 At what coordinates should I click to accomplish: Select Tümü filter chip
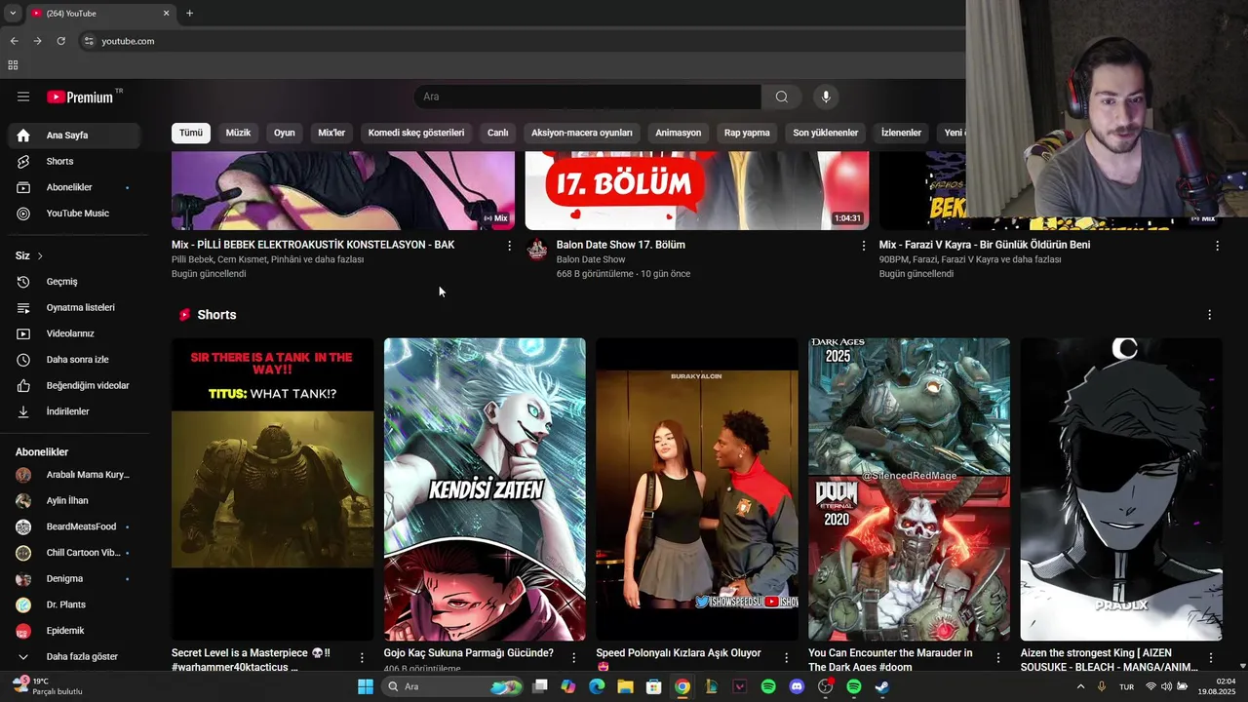(191, 133)
